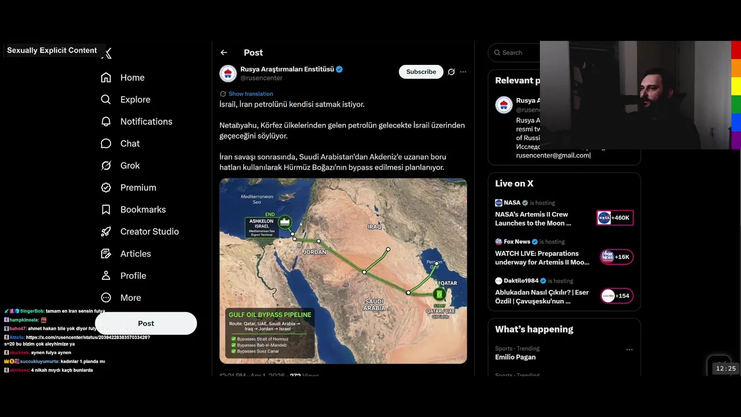
Task: Click the NASA host avatar icon
Action: pos(498,203)
